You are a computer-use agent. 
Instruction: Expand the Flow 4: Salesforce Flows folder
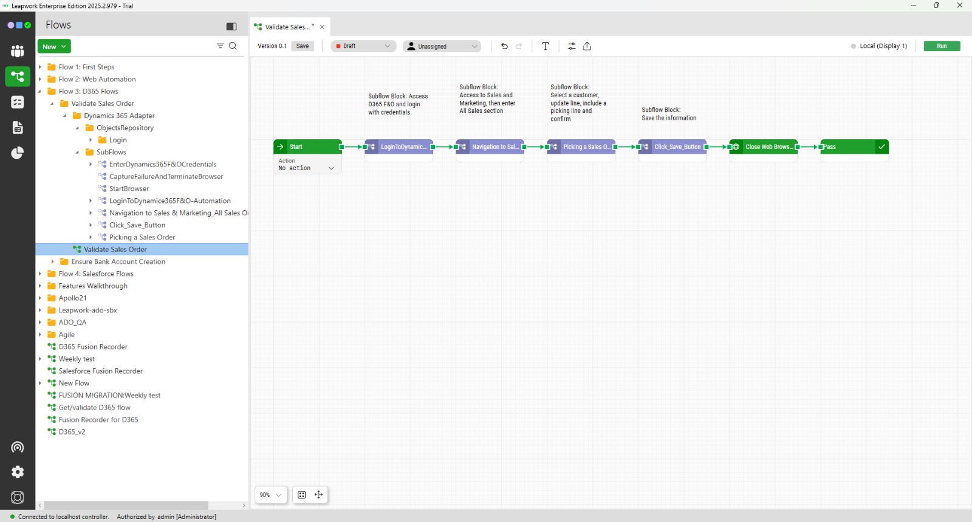[40, 273]
